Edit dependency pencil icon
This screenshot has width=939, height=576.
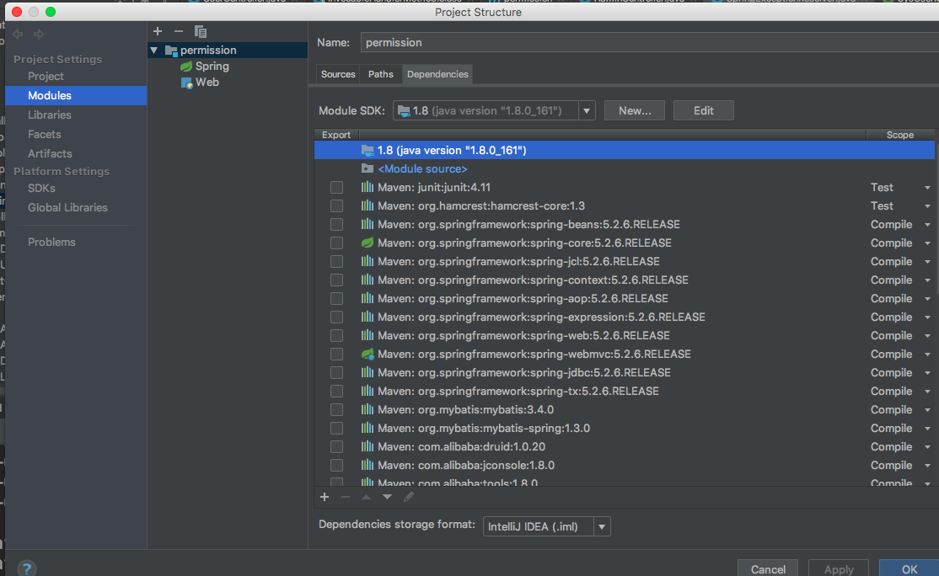click(409, 497)
